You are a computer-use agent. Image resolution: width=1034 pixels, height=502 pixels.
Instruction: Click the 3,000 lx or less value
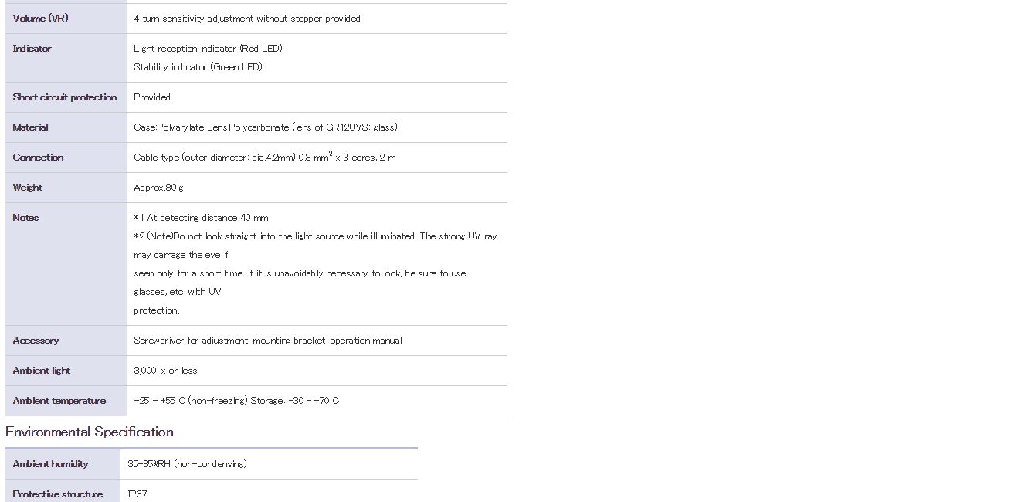[x=165, y=371]
